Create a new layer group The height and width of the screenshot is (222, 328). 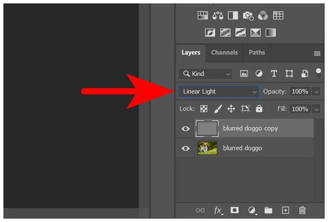(x=268, y=211)
